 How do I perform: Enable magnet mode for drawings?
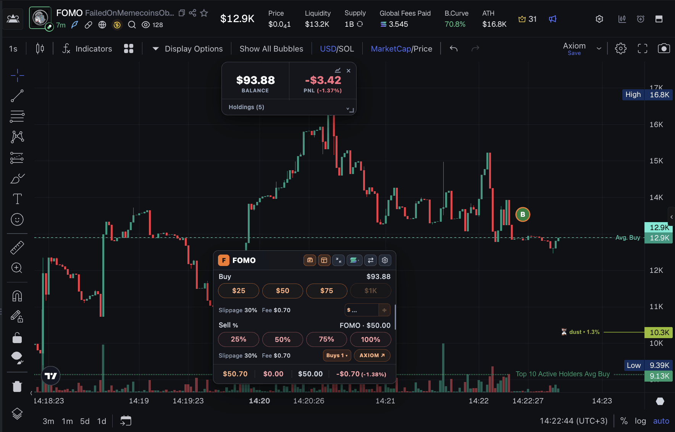17,296
